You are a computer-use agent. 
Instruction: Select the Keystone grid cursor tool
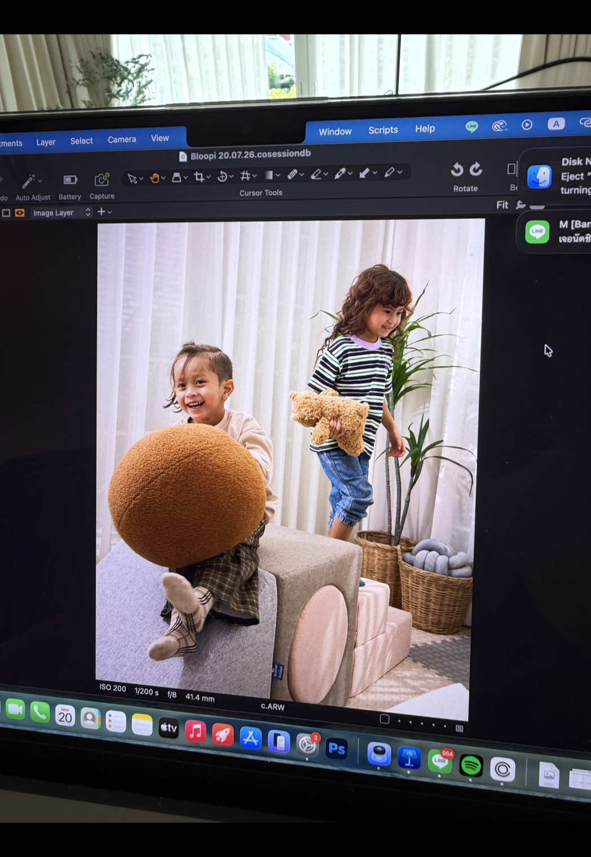[245, 176]
